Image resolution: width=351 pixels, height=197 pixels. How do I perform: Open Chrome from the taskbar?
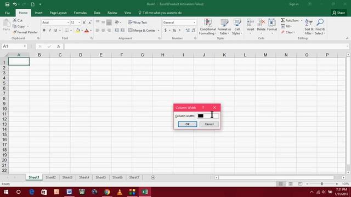coord(107,192)
